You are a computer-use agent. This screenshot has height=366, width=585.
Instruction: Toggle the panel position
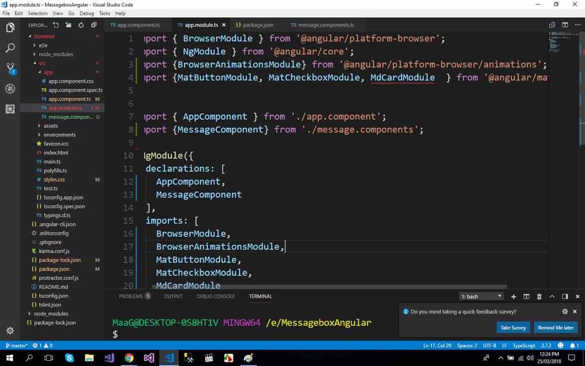click(565, 297)
